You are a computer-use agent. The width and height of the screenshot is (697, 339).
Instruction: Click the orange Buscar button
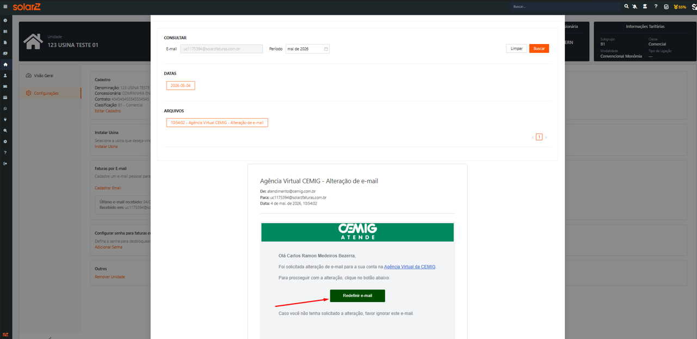tap(539, 48)
